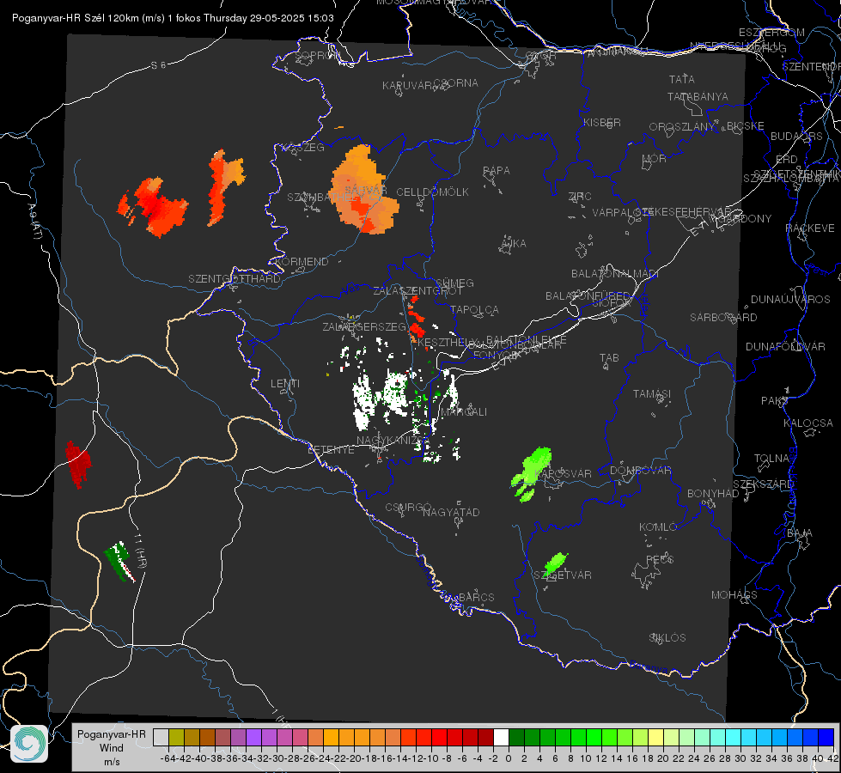841x773 pixels.
Task: Click the KÖSZEG town label
Action: [303, 148]
